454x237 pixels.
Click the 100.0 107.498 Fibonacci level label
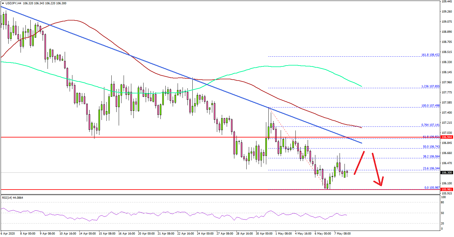[430, 105]
